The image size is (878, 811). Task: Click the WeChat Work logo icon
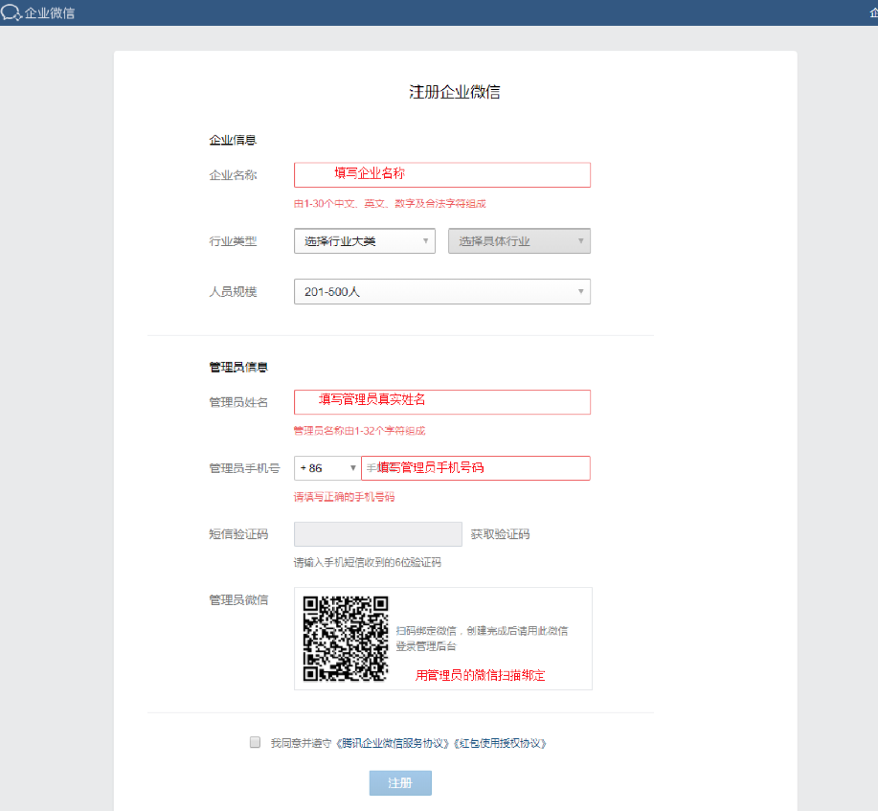pos(11,12)
